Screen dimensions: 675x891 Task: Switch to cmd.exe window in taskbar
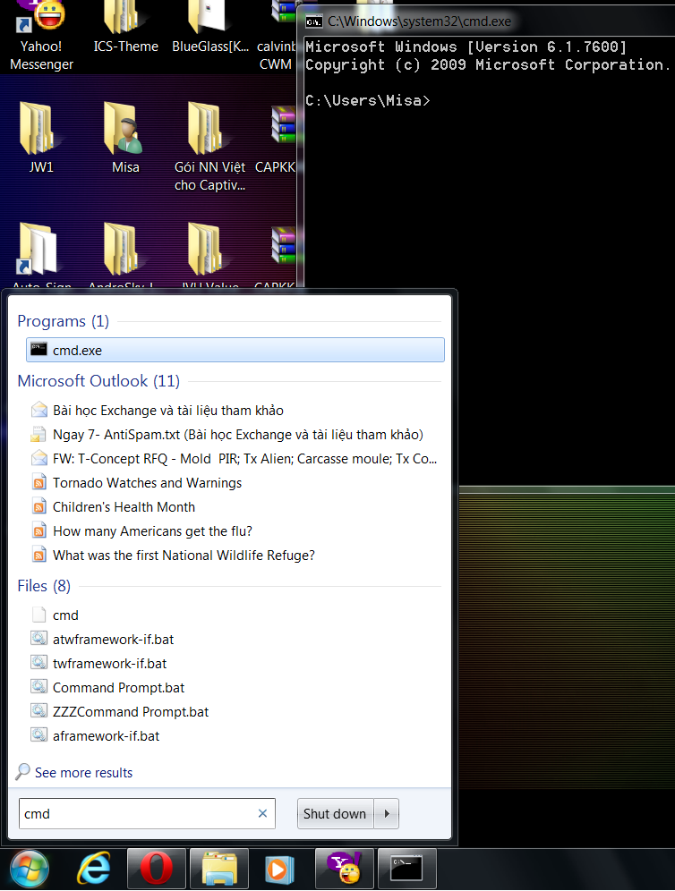(406, 869)
